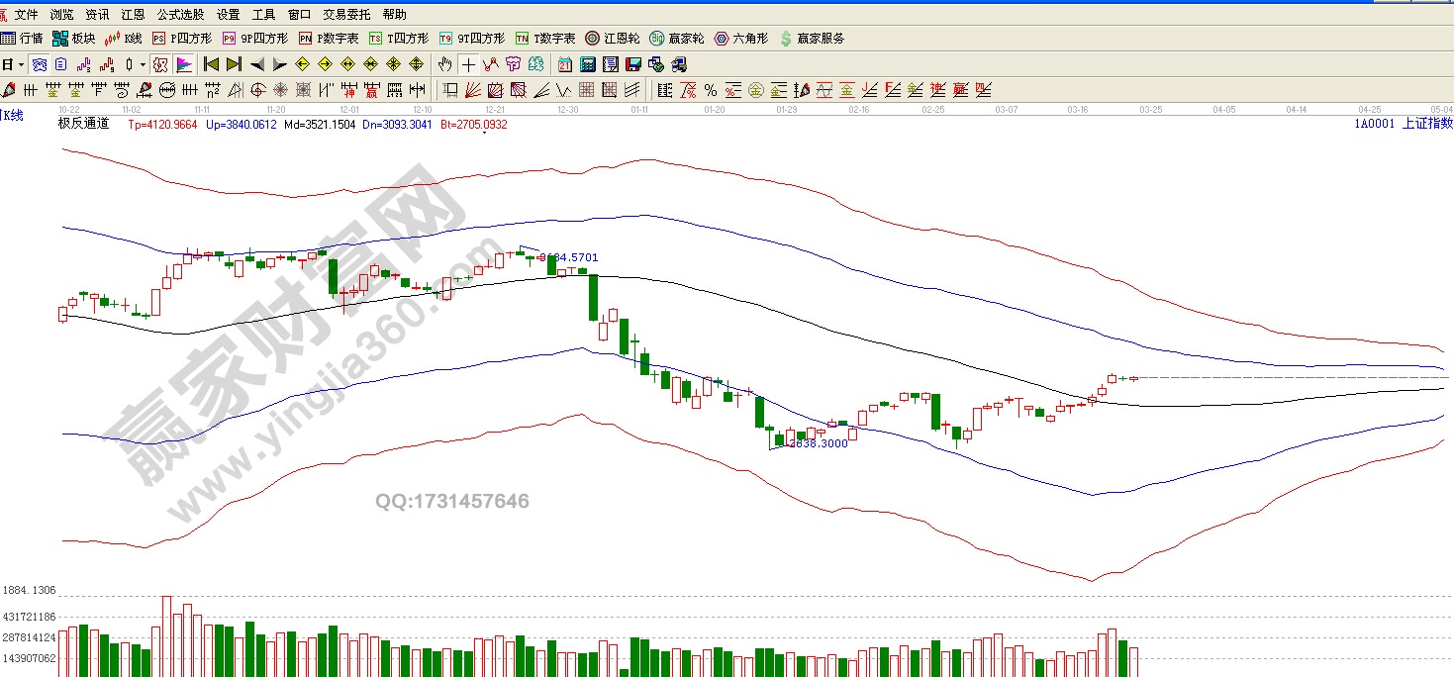Open the P四方形 tool
This screenshot has height=677, width=1454.
pos(182,39)
